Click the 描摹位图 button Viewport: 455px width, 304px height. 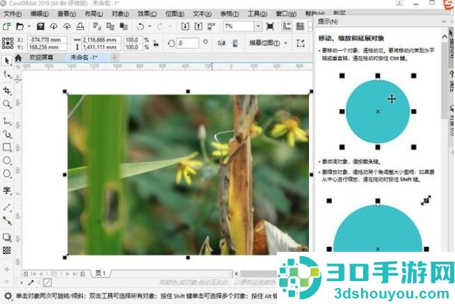click(x=264, y=43)
